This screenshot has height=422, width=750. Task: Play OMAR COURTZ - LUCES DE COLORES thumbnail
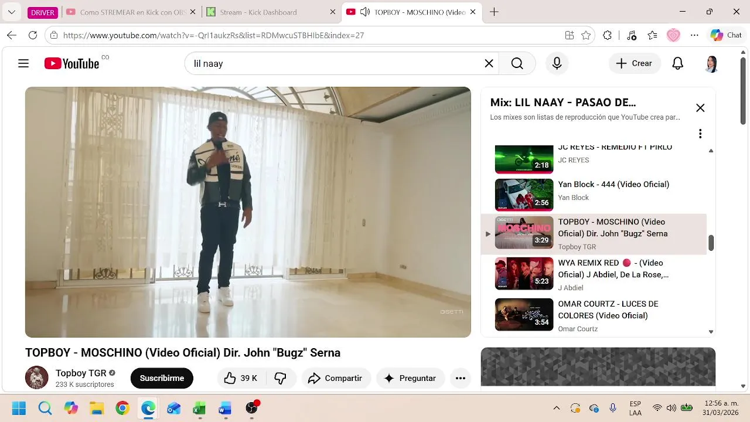click(x=524, y=315)
